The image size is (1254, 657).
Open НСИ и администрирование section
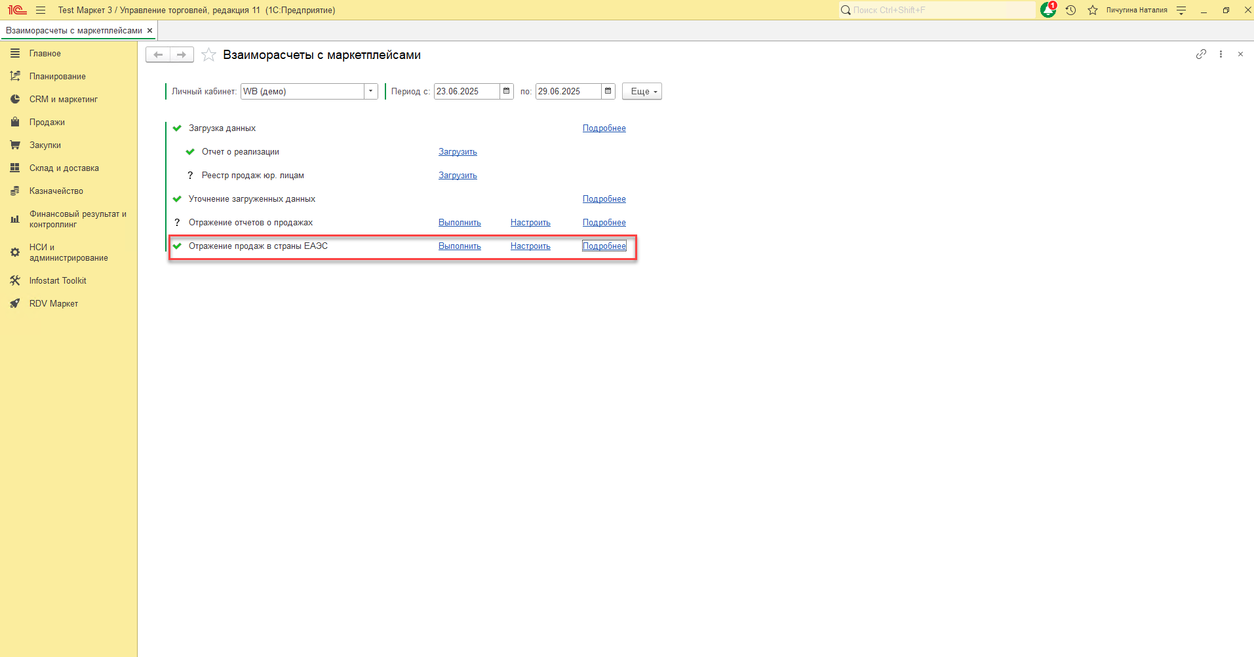[x=69, y=253]
